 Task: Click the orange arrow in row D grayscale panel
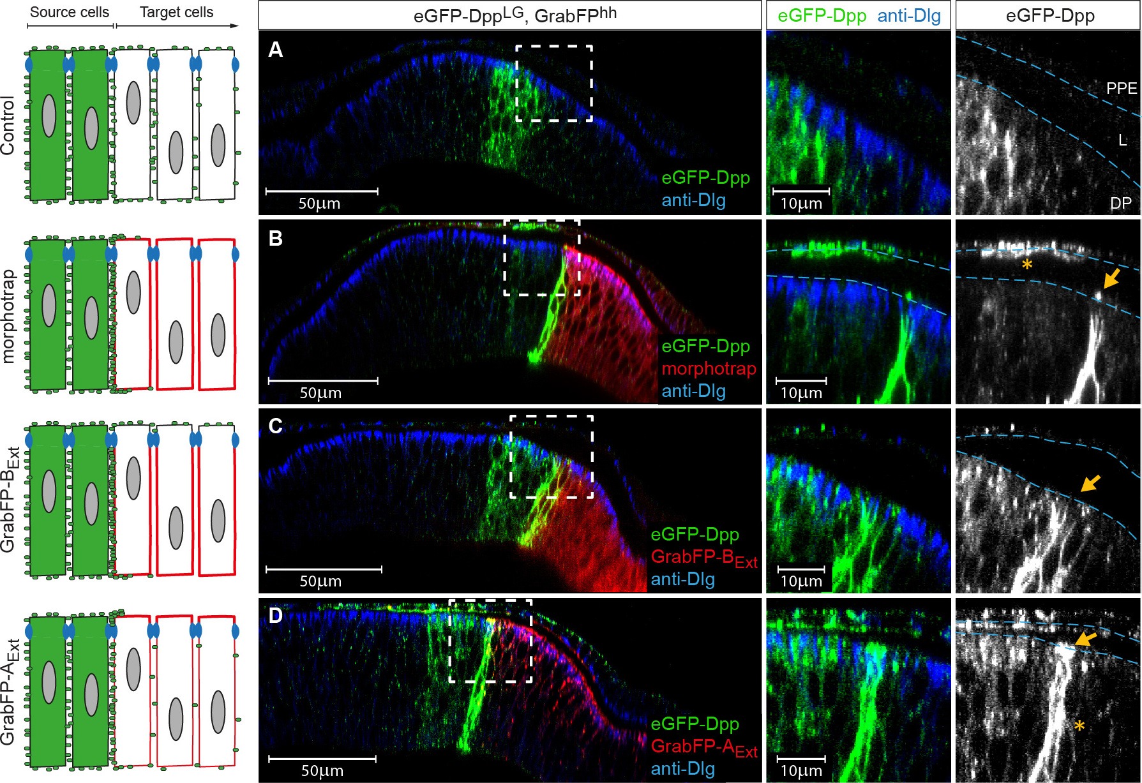click(x=1085, y=639)
